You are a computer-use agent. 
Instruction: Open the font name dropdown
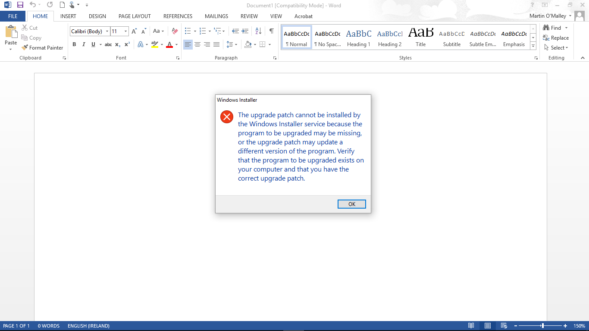coord(107,31)
